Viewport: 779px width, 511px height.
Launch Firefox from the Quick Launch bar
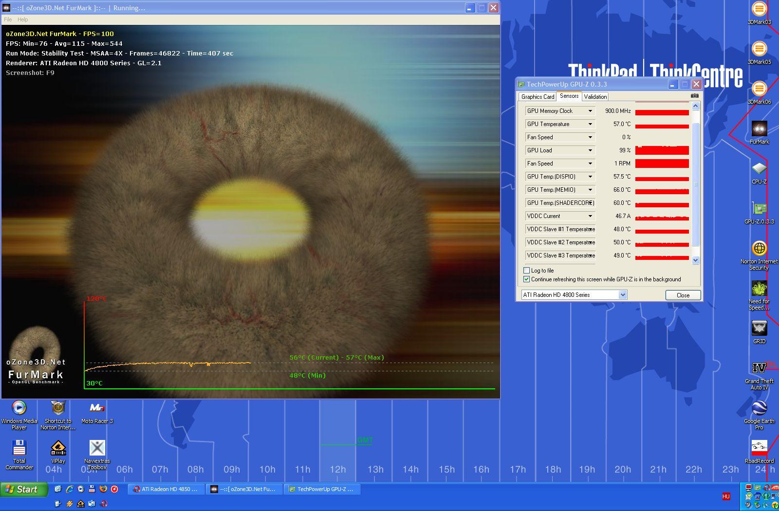(103, 489)
